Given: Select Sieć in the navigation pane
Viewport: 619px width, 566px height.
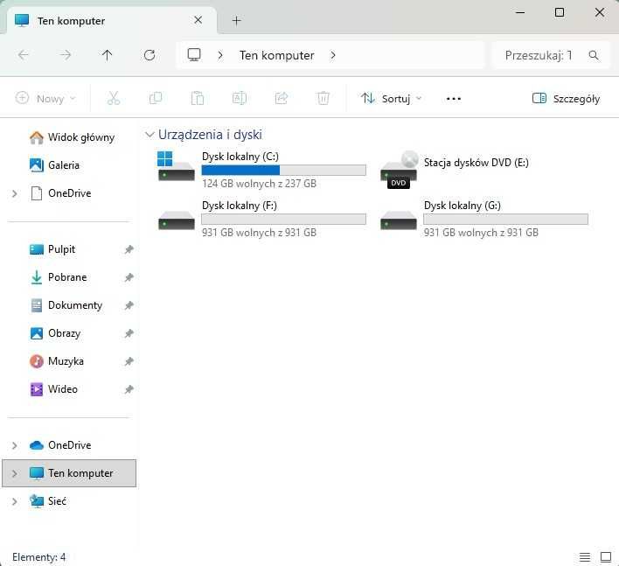Looking at the screenshot, I should click(48, 501).
